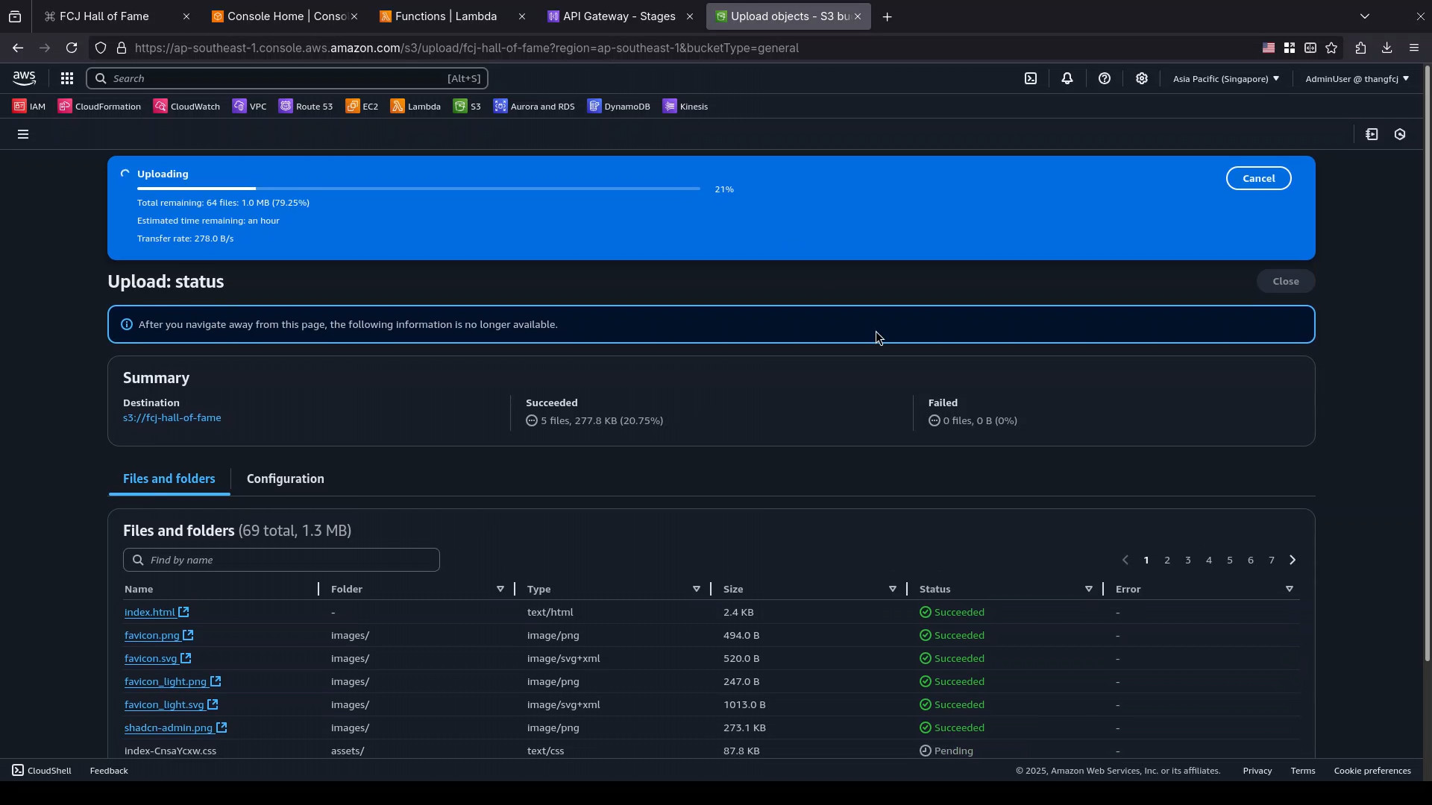Close the Upload objects browser tab
Screen dimensions: 1432x805
858,16
